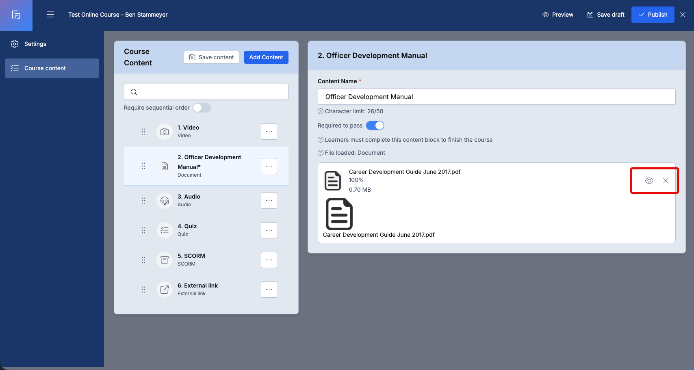This screenshot has width=694, height=370.
Task: Click document icon for Officer Development Manual item
Action: tap(165, 166)
